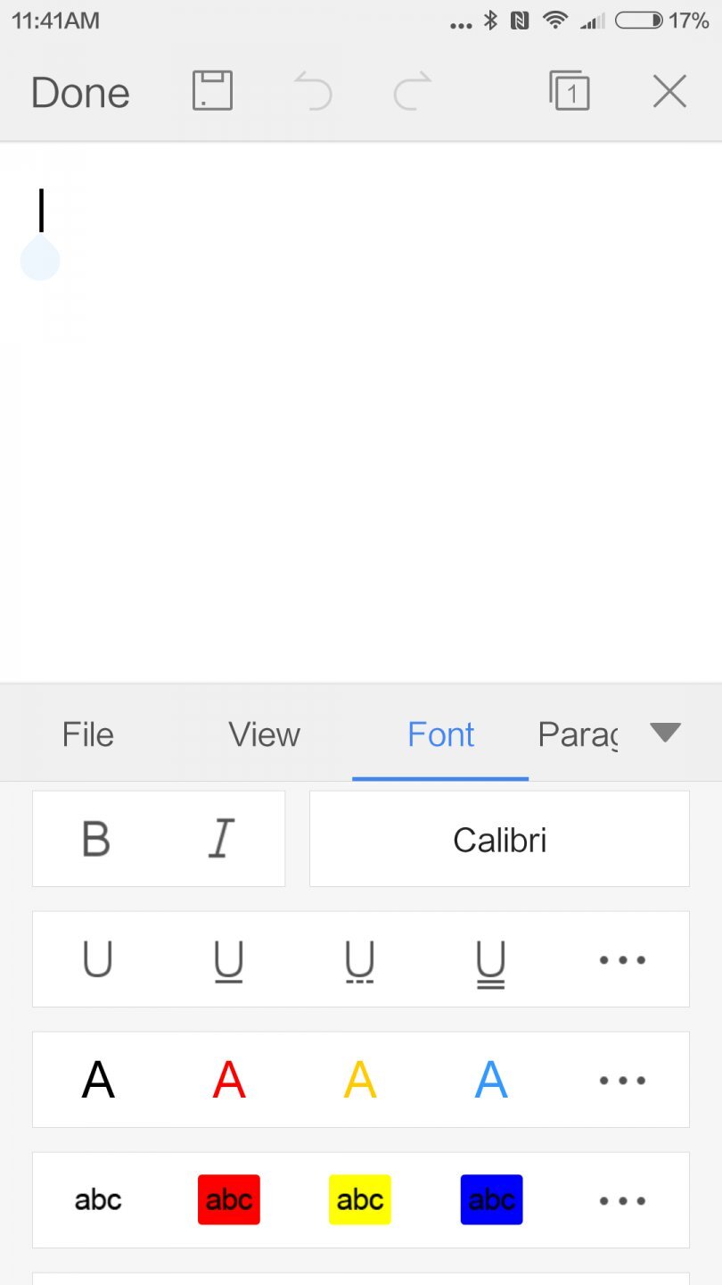The height and width of the screenshot is (1285, 722).
Task: Tap the save document icon
Action: (x=212, y=91)
